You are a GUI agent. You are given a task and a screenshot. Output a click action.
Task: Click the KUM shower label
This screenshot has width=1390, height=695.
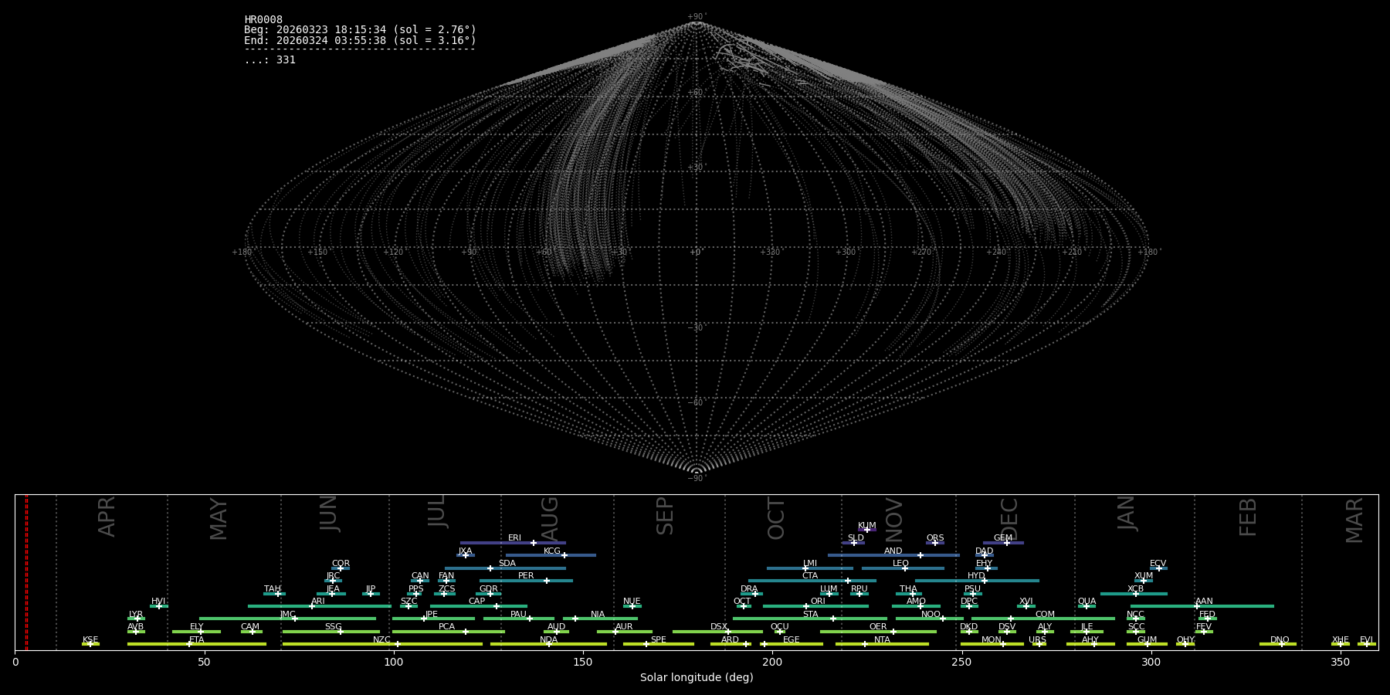click(x=867, y=526)
